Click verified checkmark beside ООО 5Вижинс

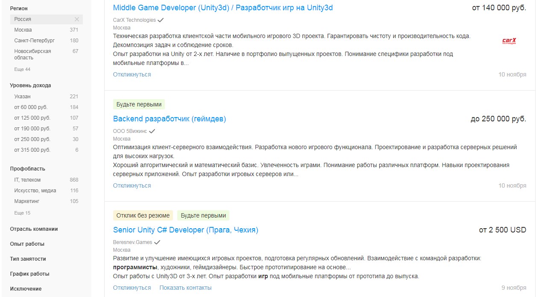tap(152, 131)
